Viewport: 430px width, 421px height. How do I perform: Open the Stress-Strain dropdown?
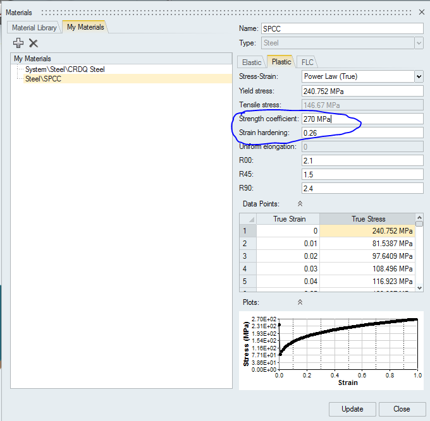419,76
